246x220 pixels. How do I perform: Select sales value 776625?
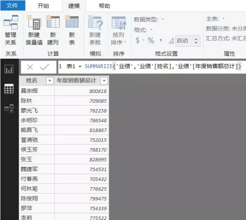click(x=82, y=189)
